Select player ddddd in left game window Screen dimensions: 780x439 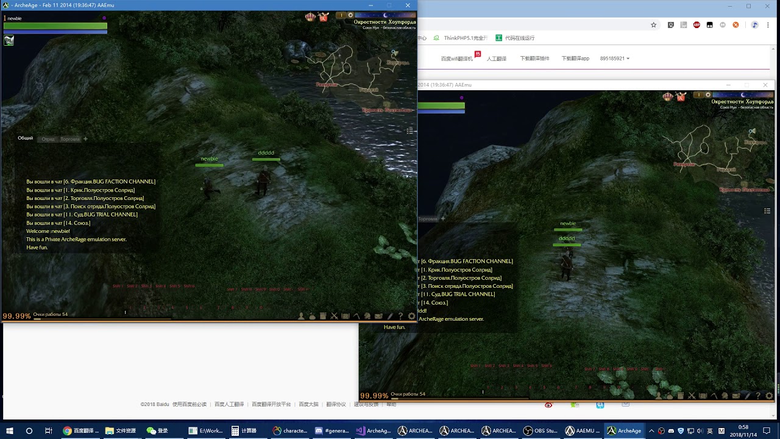(x=263, y=182)
